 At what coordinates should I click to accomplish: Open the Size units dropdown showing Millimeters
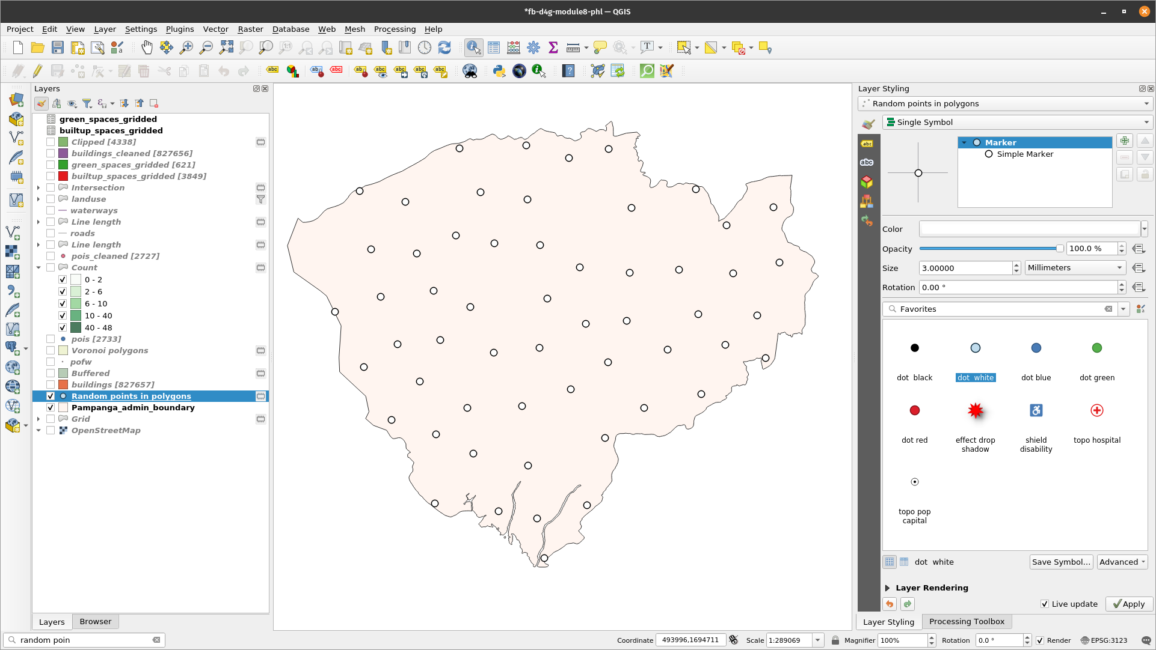1074,267
